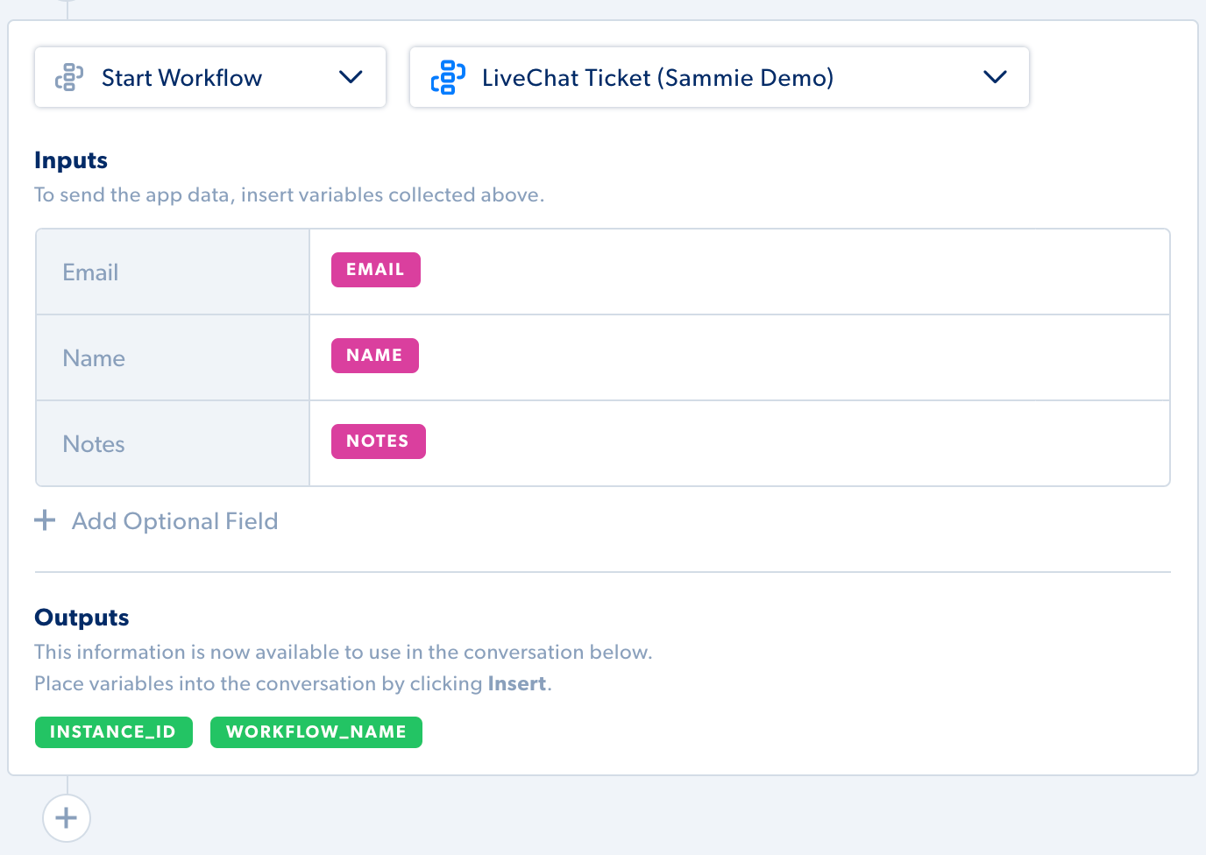The width and height of the screenshot is (1206, 855).
Task: Click into the Name input value field
Action: point(740,357)
